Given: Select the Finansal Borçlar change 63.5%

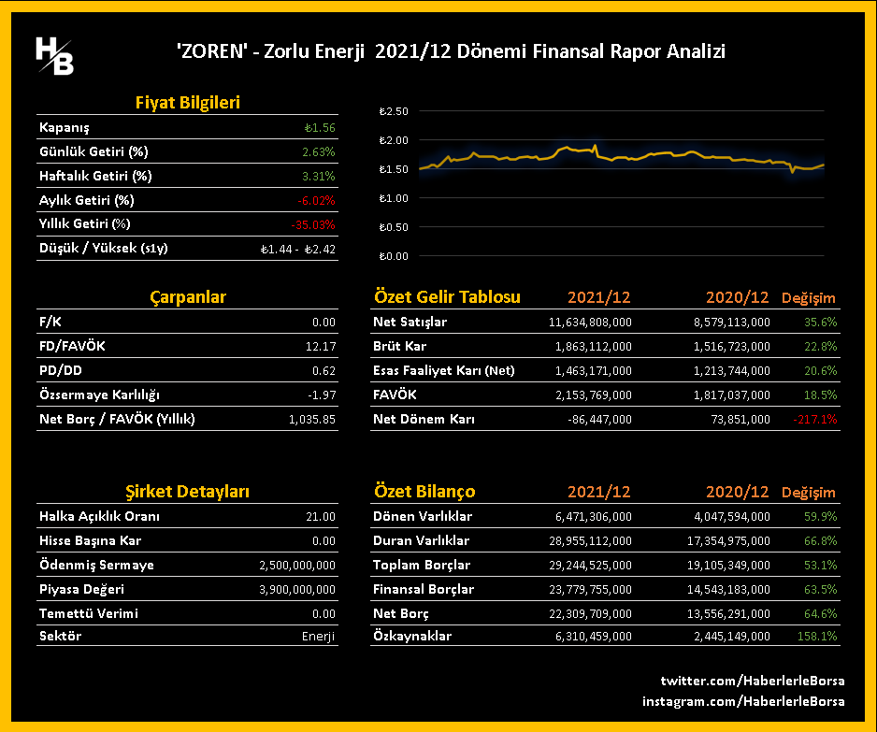Looking at the screenshot, I should 821,589.
